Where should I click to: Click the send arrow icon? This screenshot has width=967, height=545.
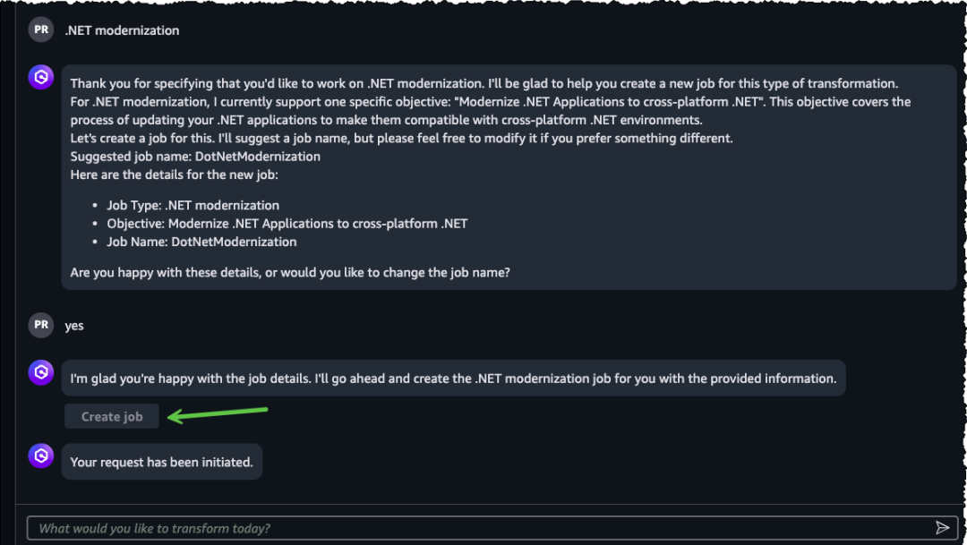point(942,528)
